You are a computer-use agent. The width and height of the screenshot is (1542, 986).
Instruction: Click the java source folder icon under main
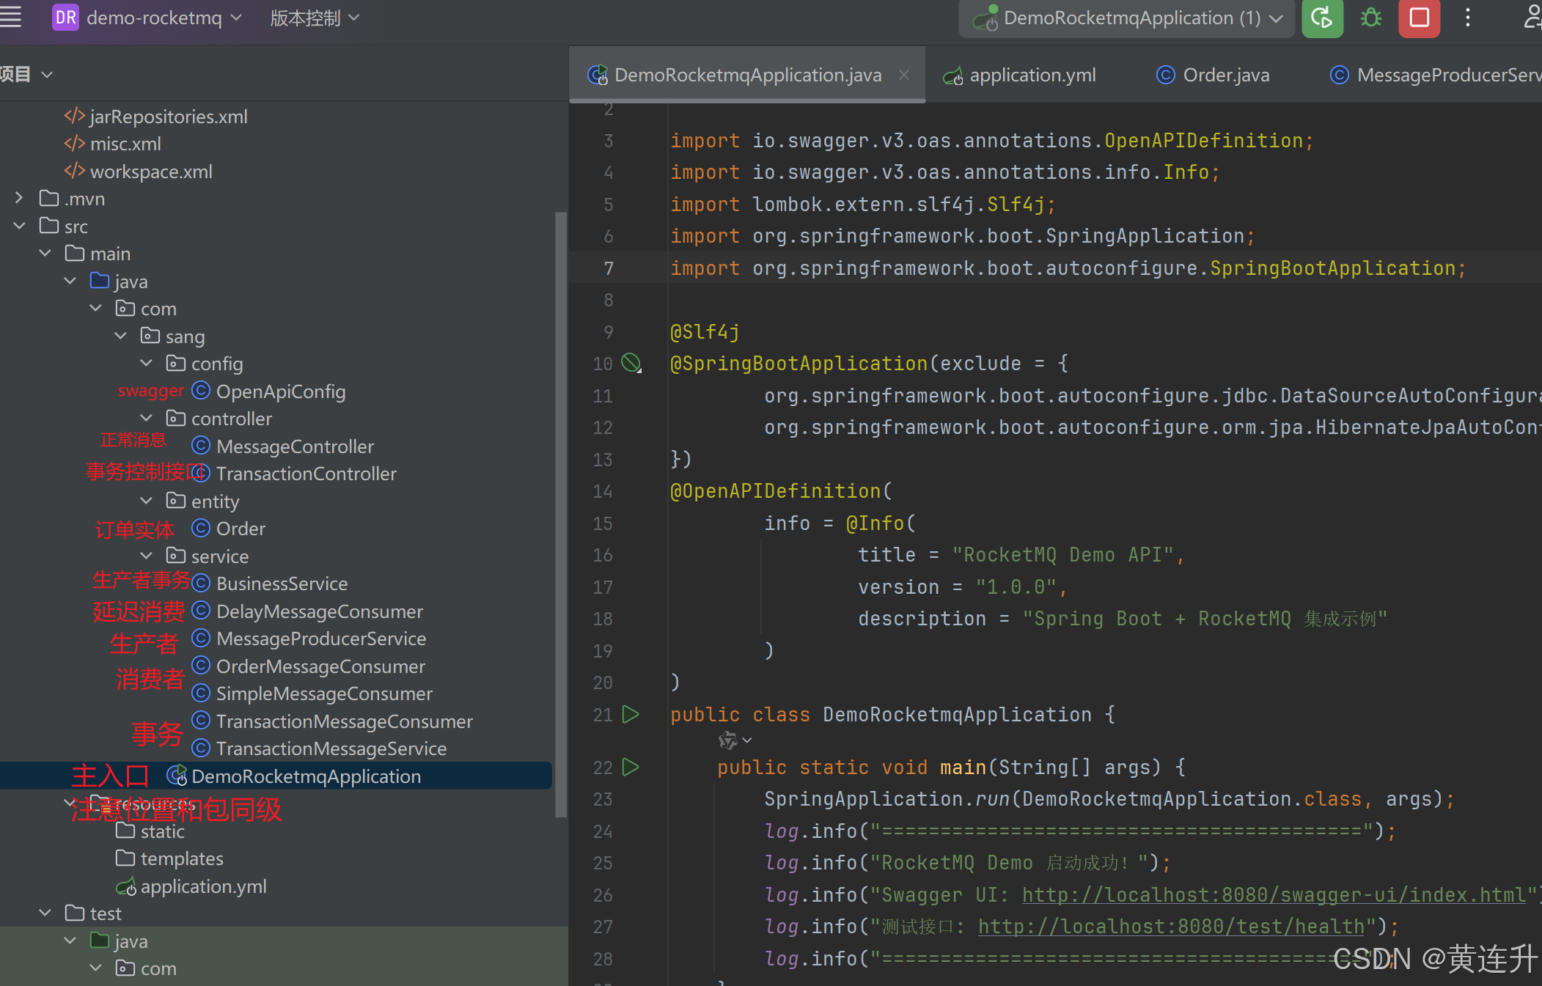pyautogui.click(x=100, y=281)
